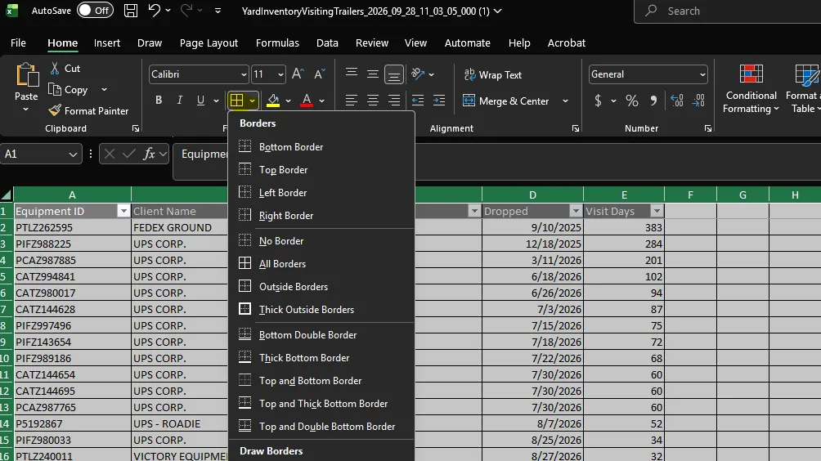Open Conditional Formatting
The width and height of the screenshot is (821, 461).
pos(751,88)
